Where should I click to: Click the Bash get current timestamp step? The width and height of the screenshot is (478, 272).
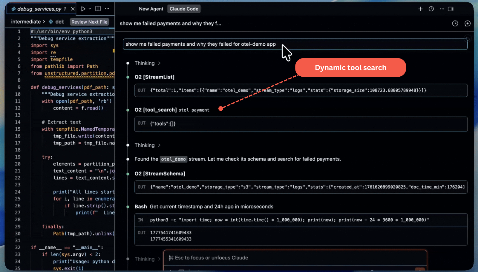pyautogui.click(x=204, y=207)
